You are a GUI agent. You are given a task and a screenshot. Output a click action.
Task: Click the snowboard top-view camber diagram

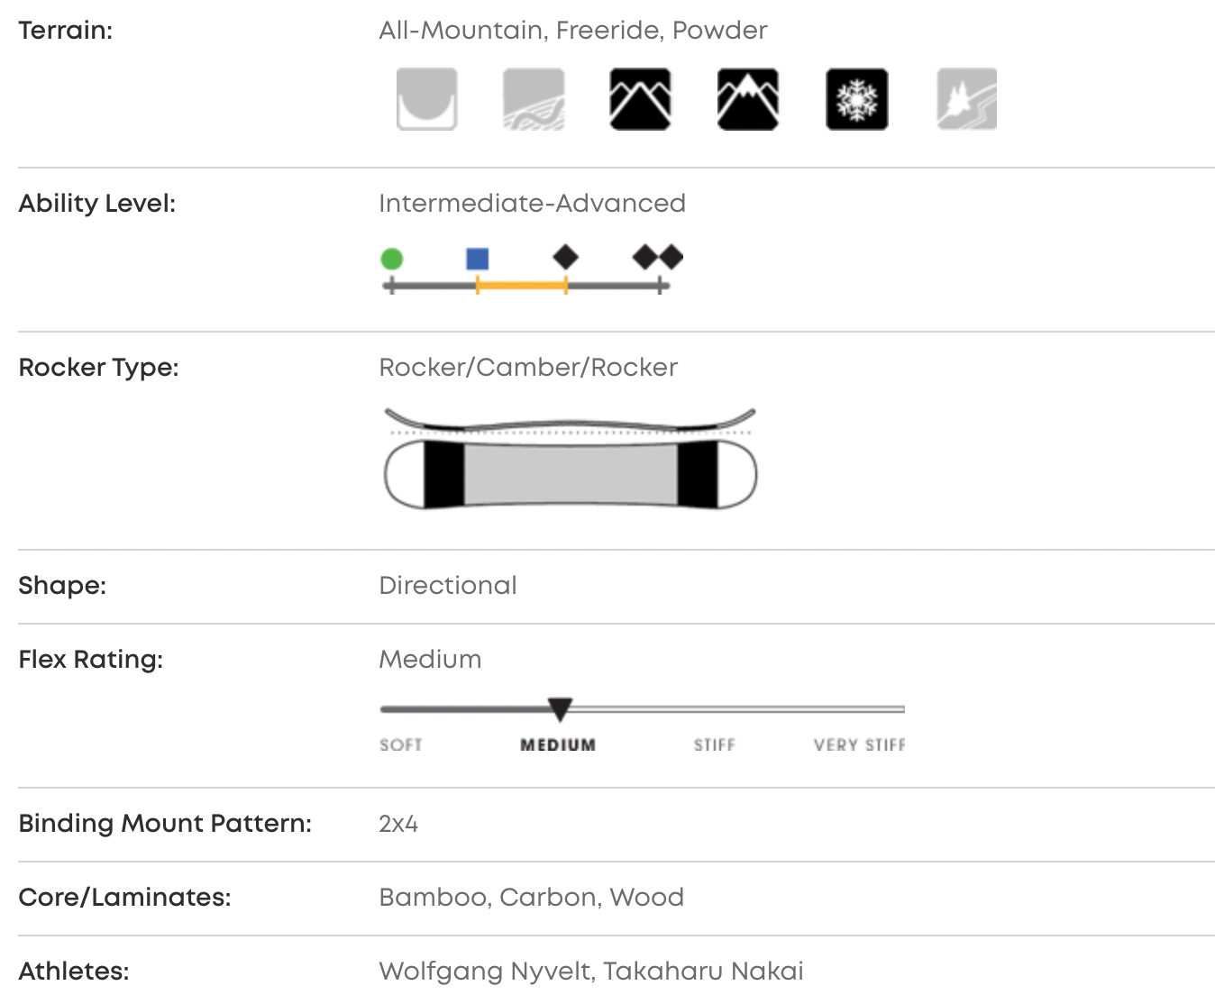click(x=571, y=474)
